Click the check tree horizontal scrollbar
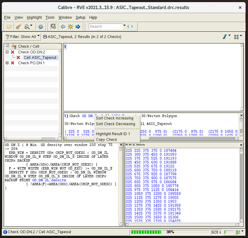Image resolution: width=248 pixels, height=238 pixels. (31, 138)
